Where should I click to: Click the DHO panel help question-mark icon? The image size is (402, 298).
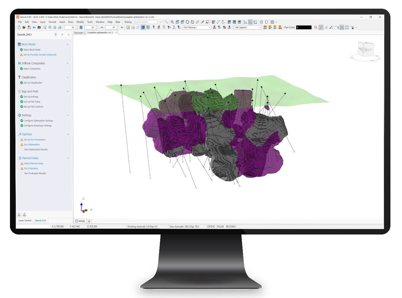tap(56, 34)
